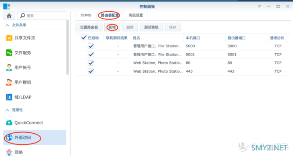293x156 pixels.
Task: Select the 管理用户接口 row with port 5001
Action: (x=181, y=55)
